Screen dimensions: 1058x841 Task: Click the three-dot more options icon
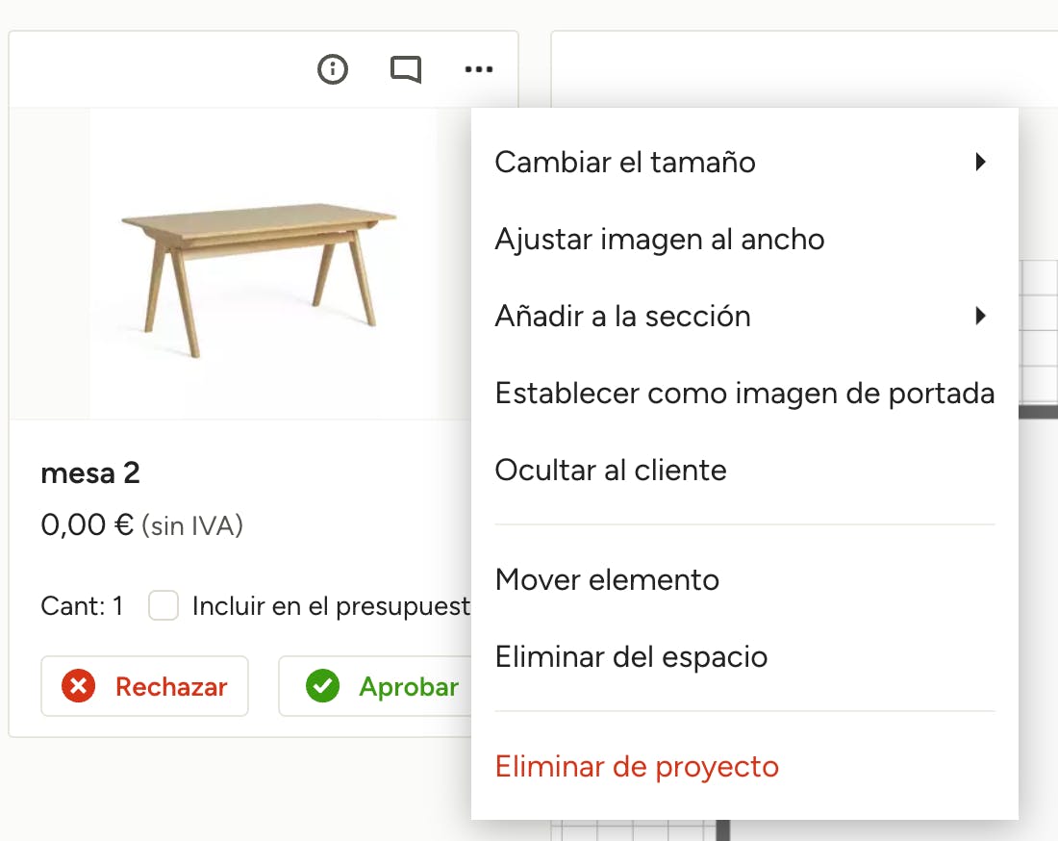pos(479,69)
